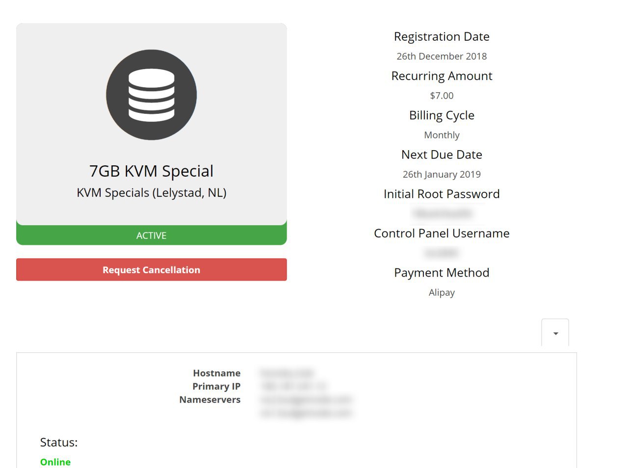Click the blurred hostname value
The image size is (628, 468).
point(287,373)
